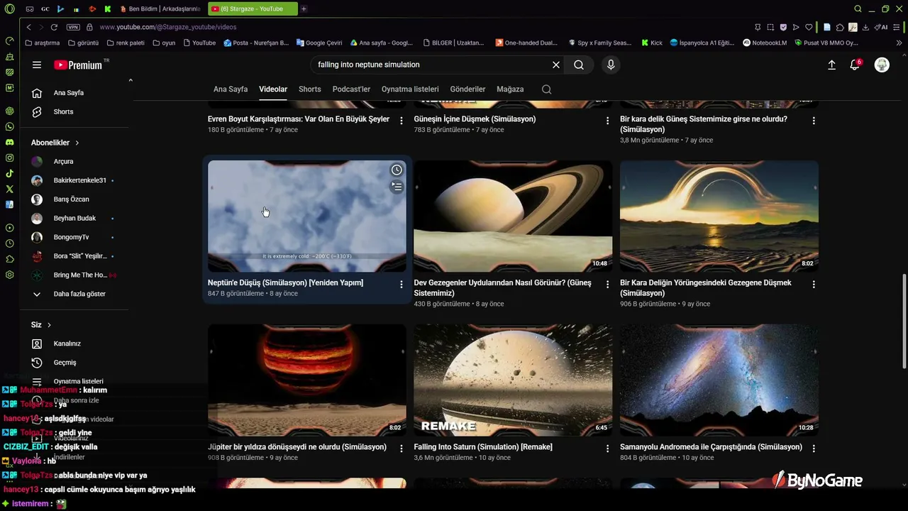Screen dimensions: 908x511
Task: Clear the YouTube search box text
Action: tap(556, 65)
